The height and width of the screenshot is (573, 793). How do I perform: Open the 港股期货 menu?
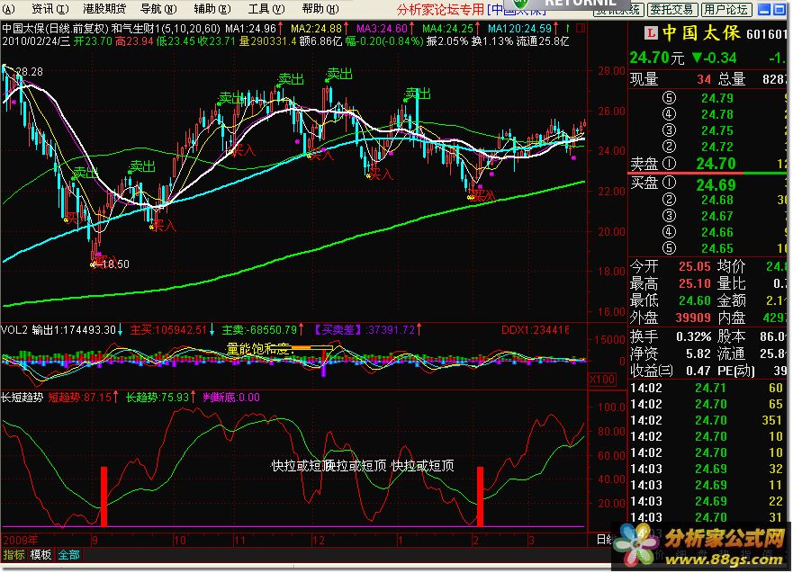(104, 9)
